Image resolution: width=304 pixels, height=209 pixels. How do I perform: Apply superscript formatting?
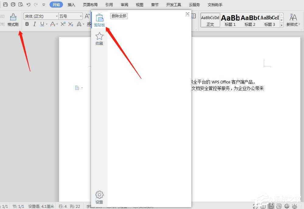click(63, 24)
